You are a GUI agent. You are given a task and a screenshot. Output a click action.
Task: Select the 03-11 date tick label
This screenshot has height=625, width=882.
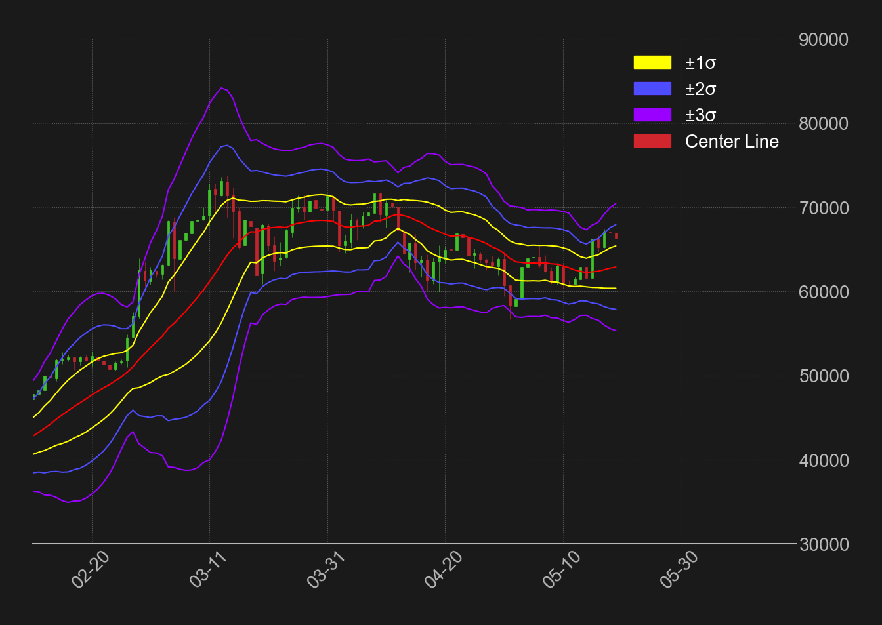208,569
